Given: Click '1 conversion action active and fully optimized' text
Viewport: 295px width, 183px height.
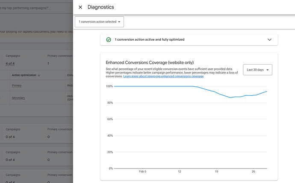Looking at the screenshot, I should 150,40.
